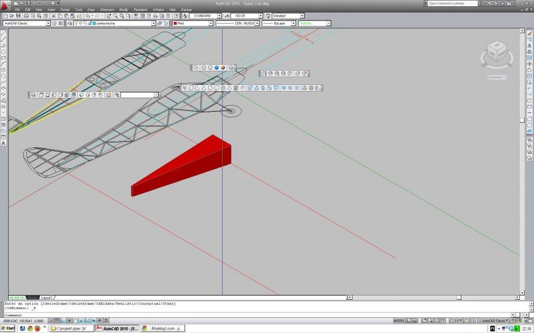Toggle the MODEL space button in status bar
534x333 pixels.
coord(399,320)
